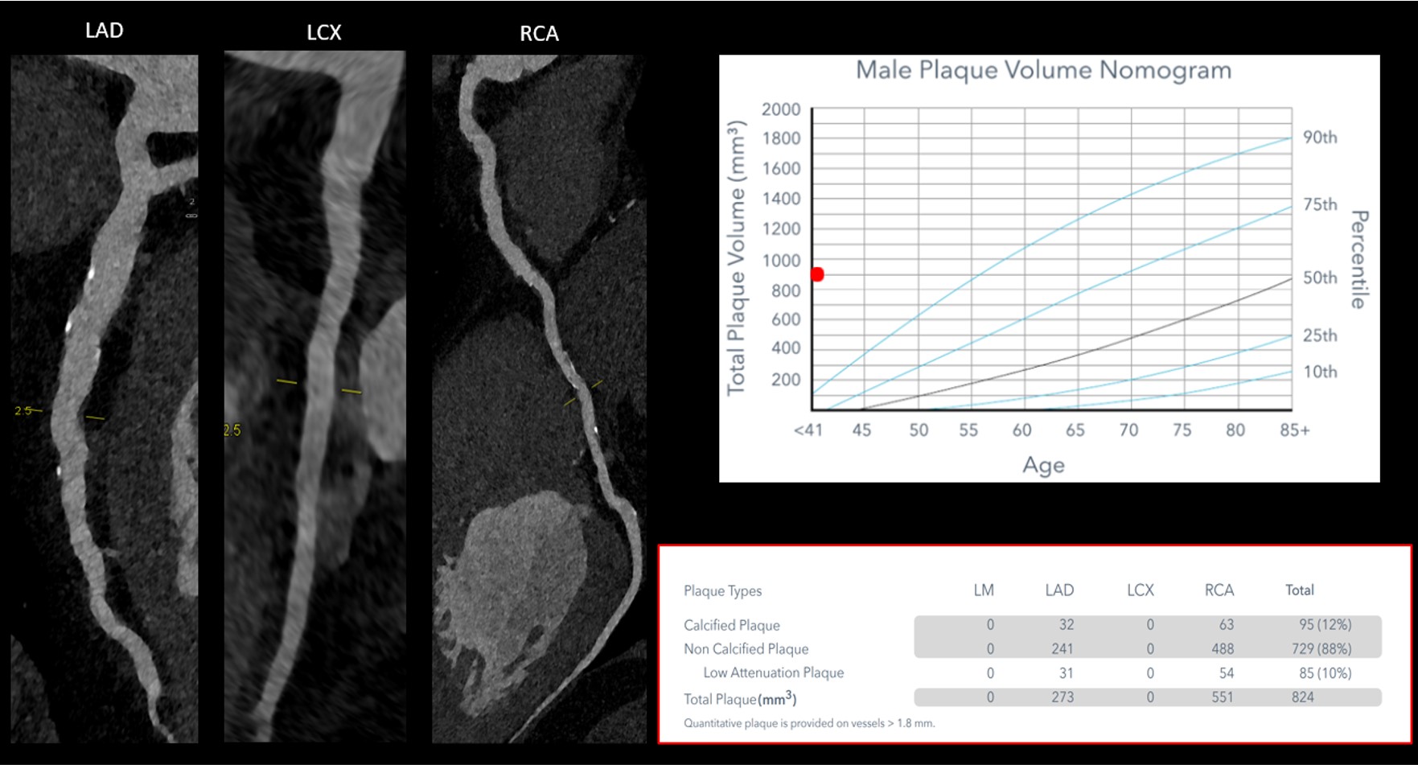The image size is (1418, 765).
Task: Select the LAD vessel CT image
Action: (x=104, y=398)
